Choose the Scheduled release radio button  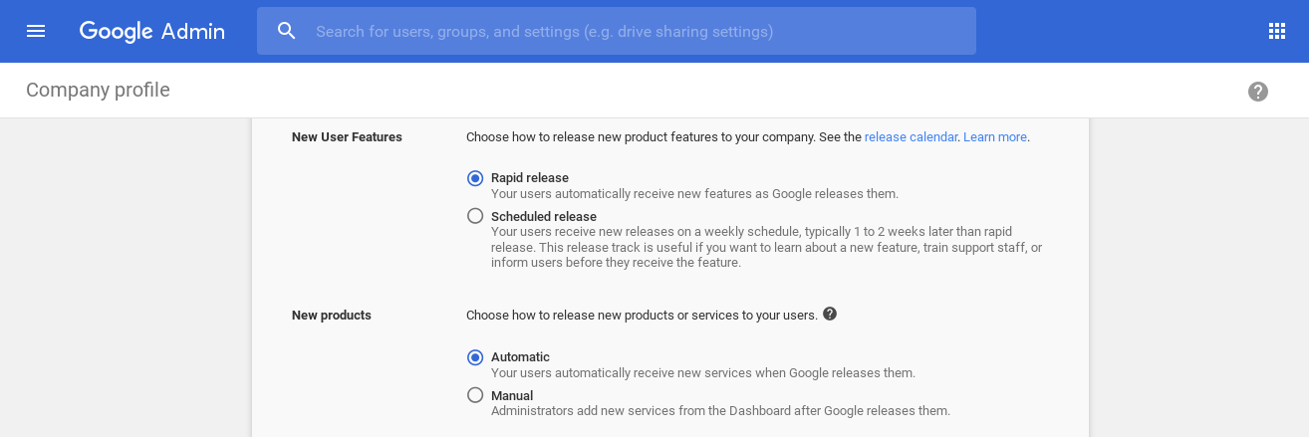pyautogui.click(x=475, y=216)
